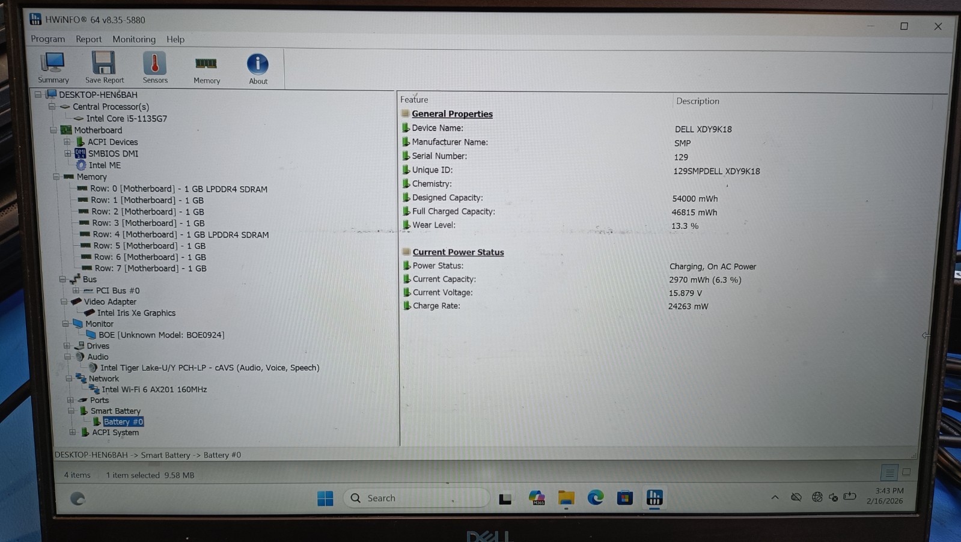Show hidden system tray icons

pyautogui.click(x=775, y=497)
